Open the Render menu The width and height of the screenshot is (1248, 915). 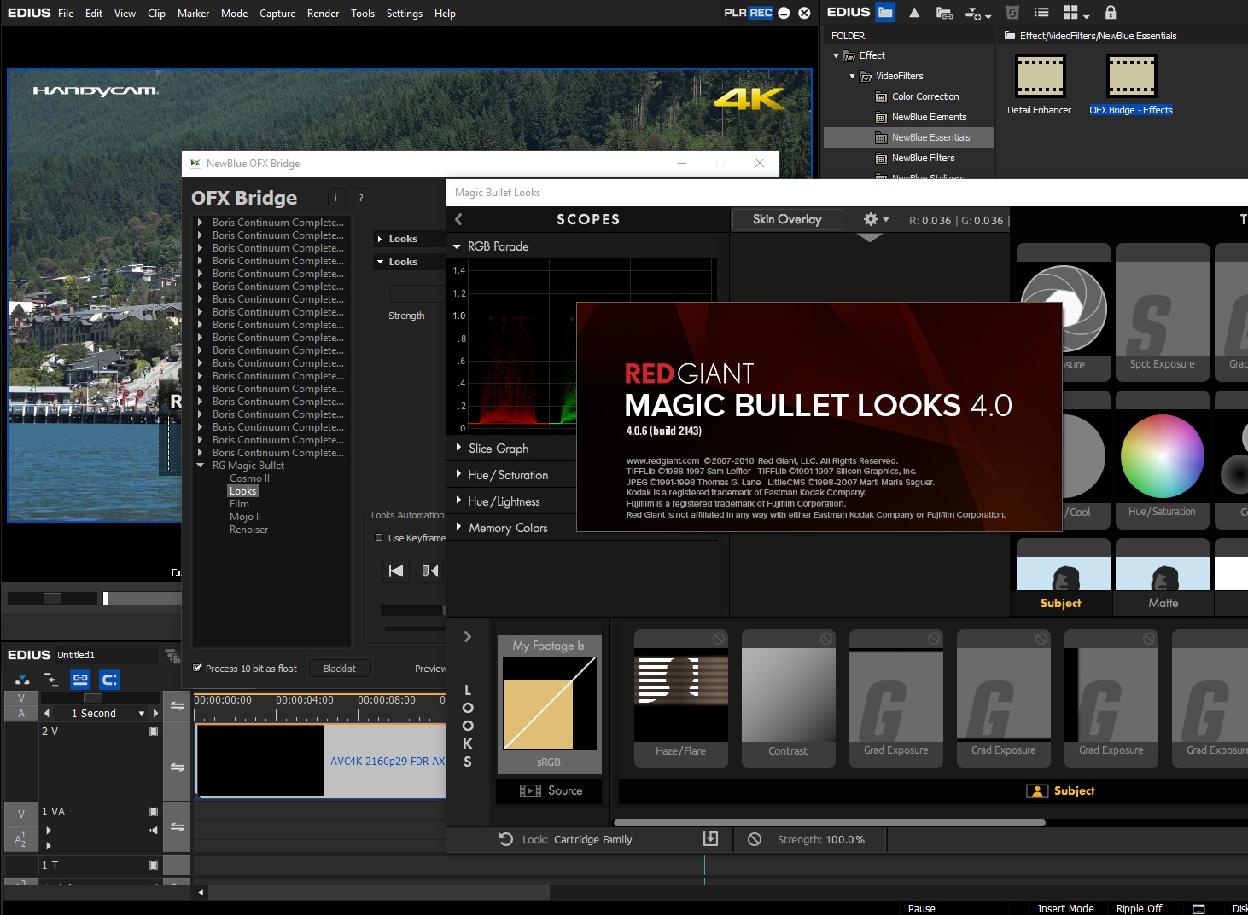coord(323,14)
